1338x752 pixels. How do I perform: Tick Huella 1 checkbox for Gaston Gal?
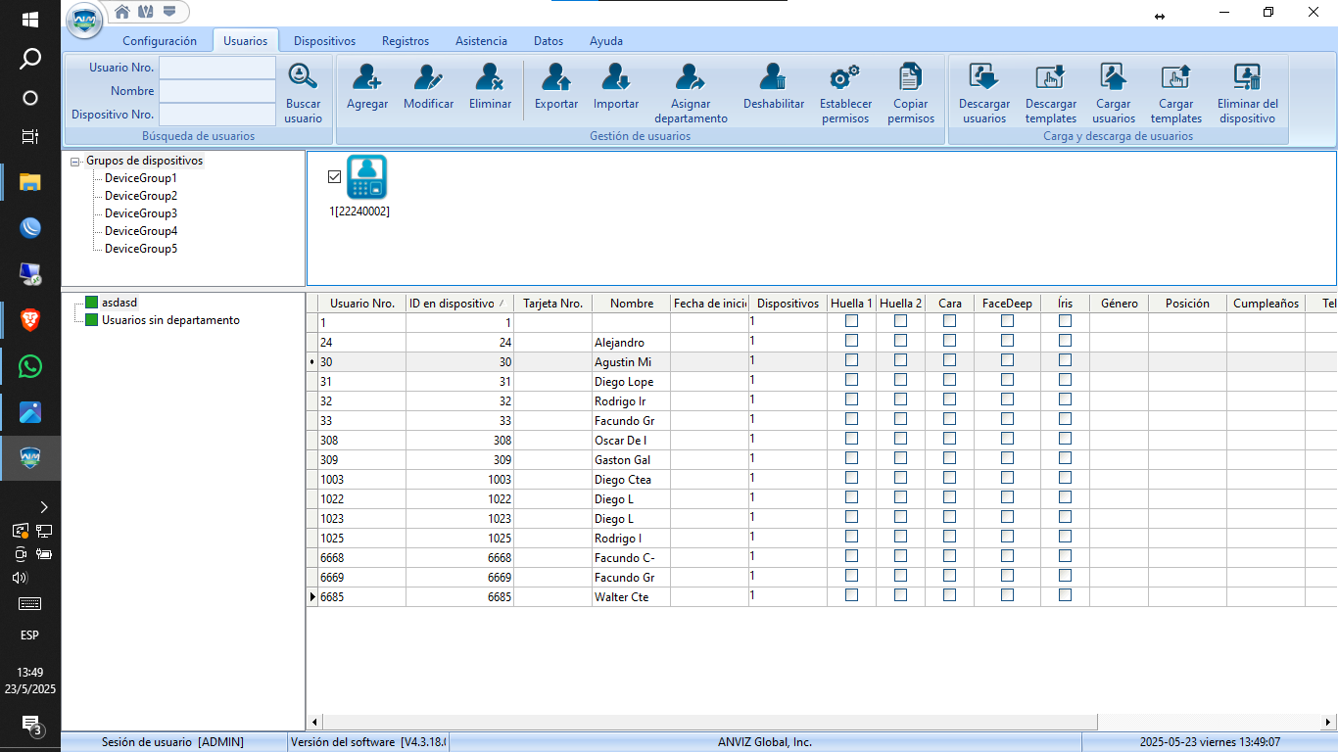pos(851,458)
